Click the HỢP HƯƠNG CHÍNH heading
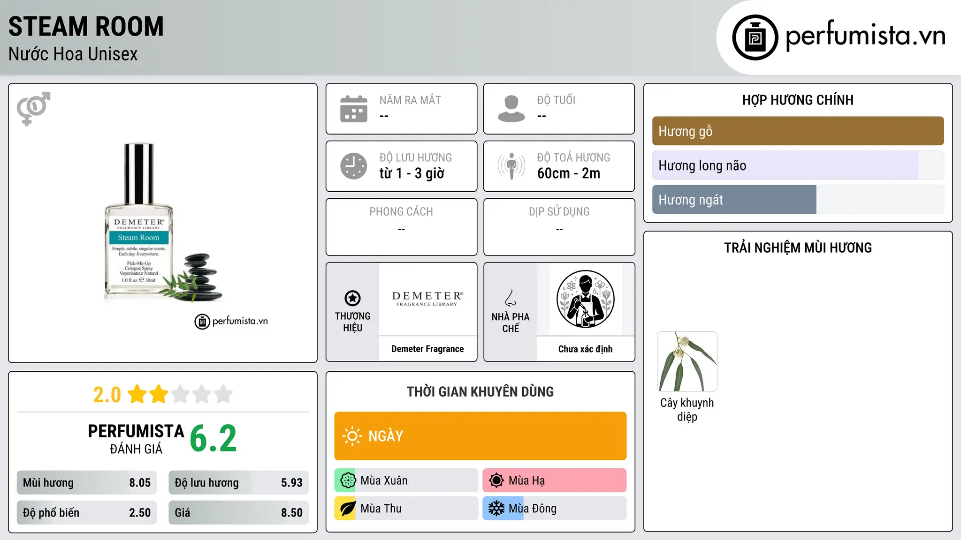The image size is (961, 540). [x=798, y=100]
